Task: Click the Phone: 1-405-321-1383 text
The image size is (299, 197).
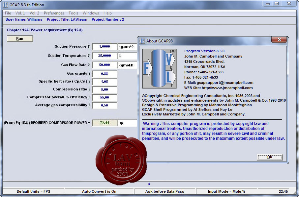Action: tap(204, 72)
